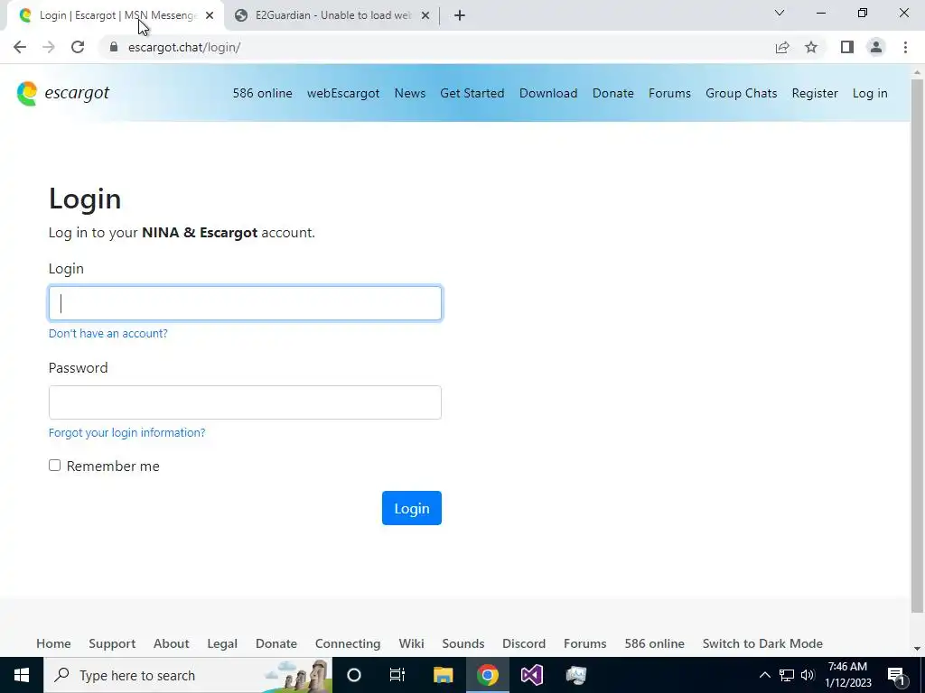The width and height of the screenshot is (925, 693).
Task: Focus the Password input field
Action: [x=245, y=402]
